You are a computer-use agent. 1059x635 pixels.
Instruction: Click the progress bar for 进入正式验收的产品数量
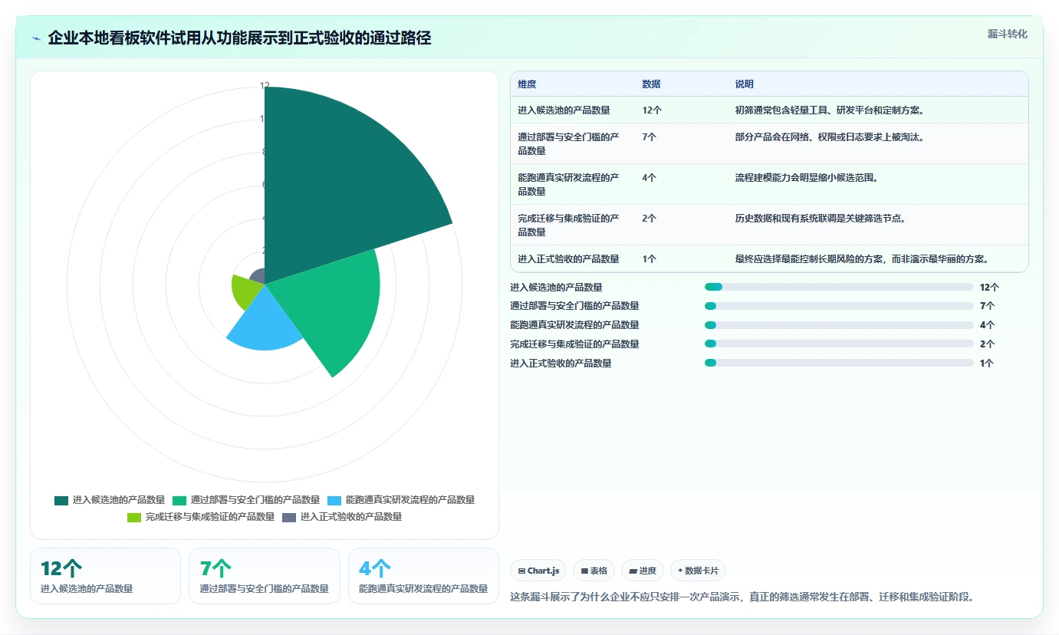(x=839, y=363)
